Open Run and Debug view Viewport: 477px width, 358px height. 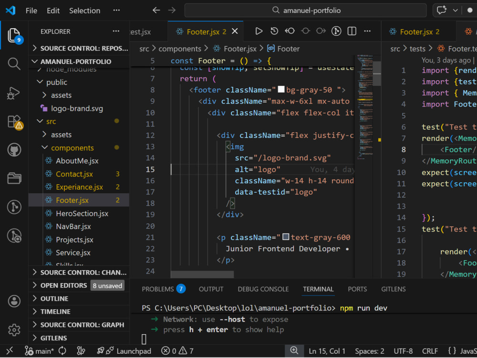click(x=13, y=93)
